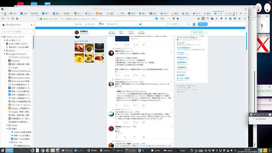The image size is (272, 153).
Task: Open profile more options three-dot menu
Action: pyautogui.click(x=206, y=32)
